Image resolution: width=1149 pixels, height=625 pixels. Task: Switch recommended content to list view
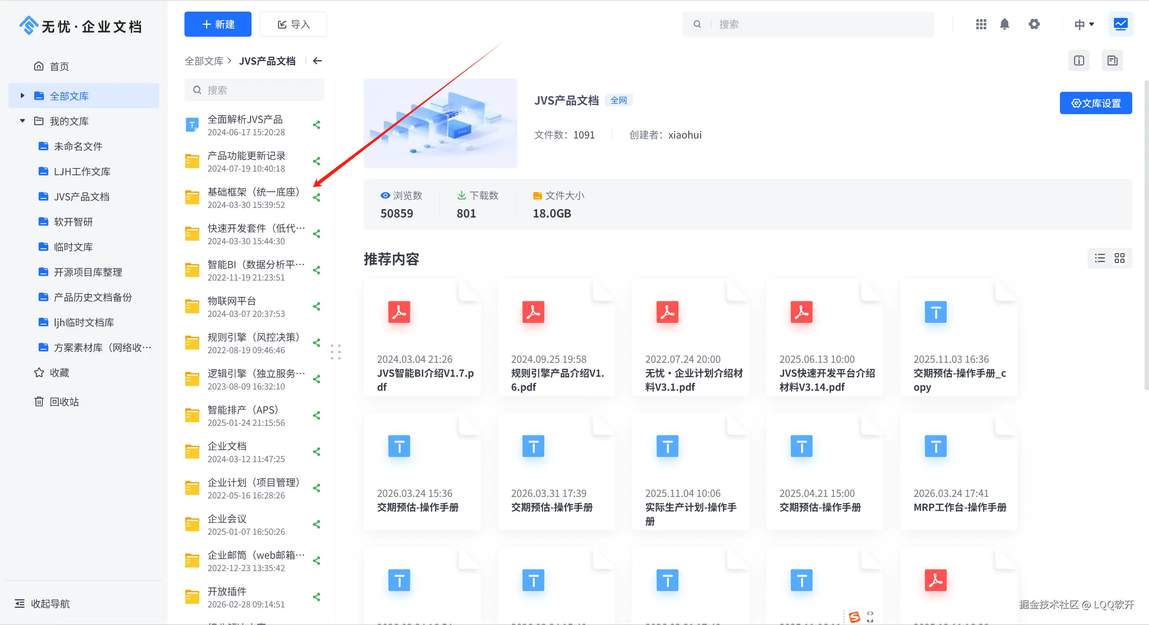point(1100,258)
